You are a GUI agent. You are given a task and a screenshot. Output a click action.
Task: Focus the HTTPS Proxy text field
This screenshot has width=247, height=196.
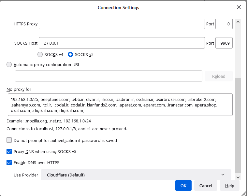[122, 24]
